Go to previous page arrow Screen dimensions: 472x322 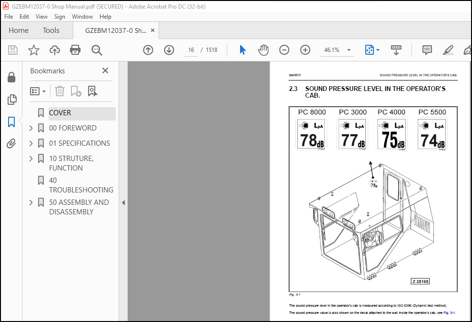[x=148, y=50]
